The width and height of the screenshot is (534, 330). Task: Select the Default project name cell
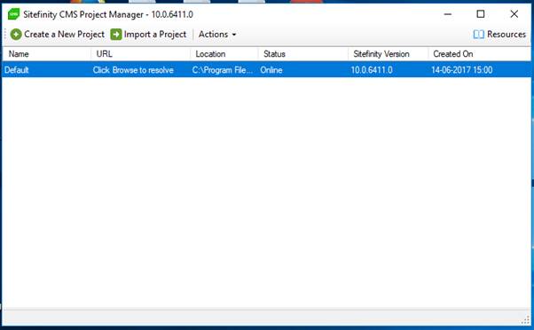click(17, 70)
